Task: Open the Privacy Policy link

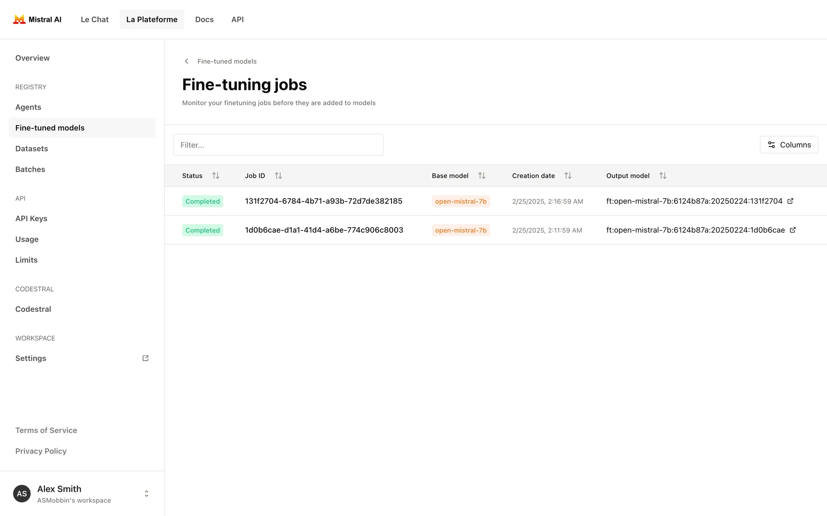Action: coord(41,451)
